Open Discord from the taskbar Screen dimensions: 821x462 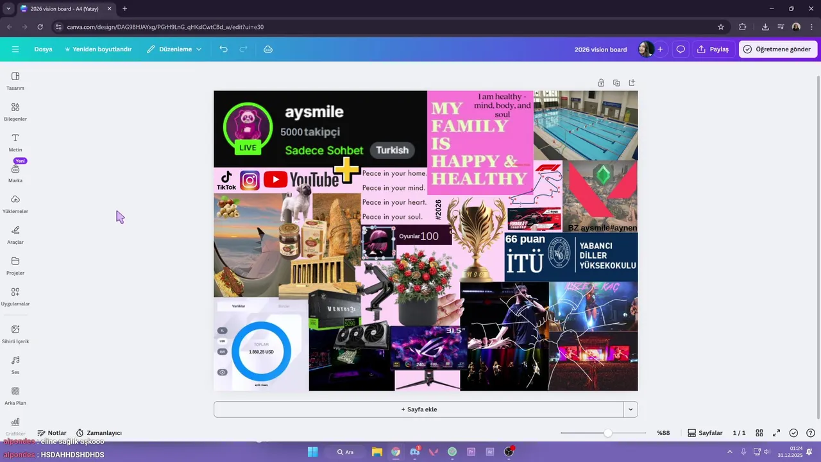[x=415, y=452]
